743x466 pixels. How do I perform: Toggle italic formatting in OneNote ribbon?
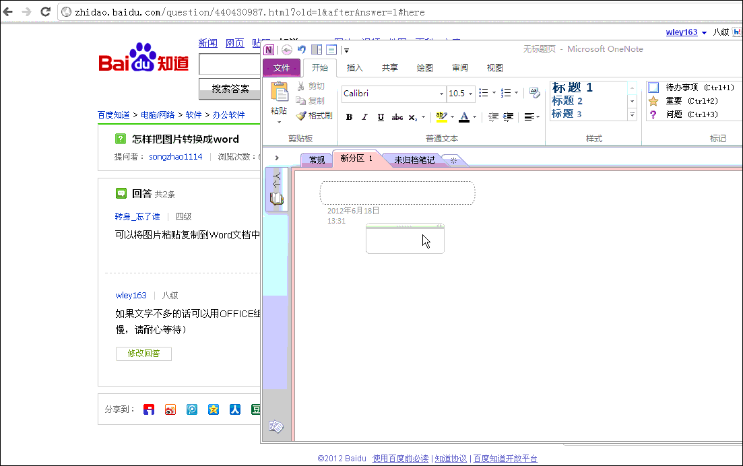coord(364,117)
